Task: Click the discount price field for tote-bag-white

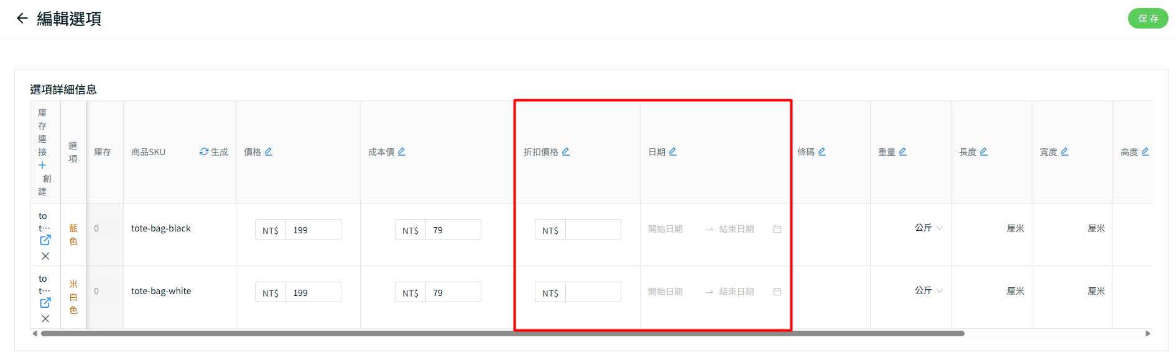Action: point(592,292)
